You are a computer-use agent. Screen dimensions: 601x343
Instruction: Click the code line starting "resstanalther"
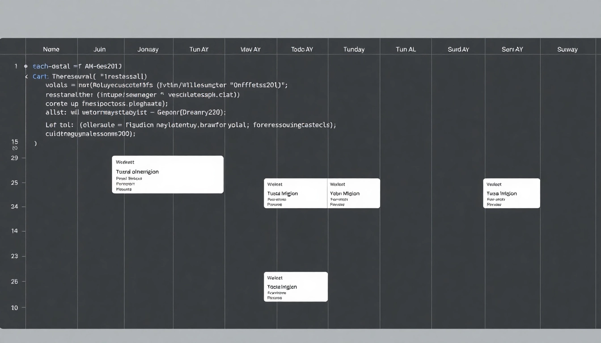click(143, 95)
